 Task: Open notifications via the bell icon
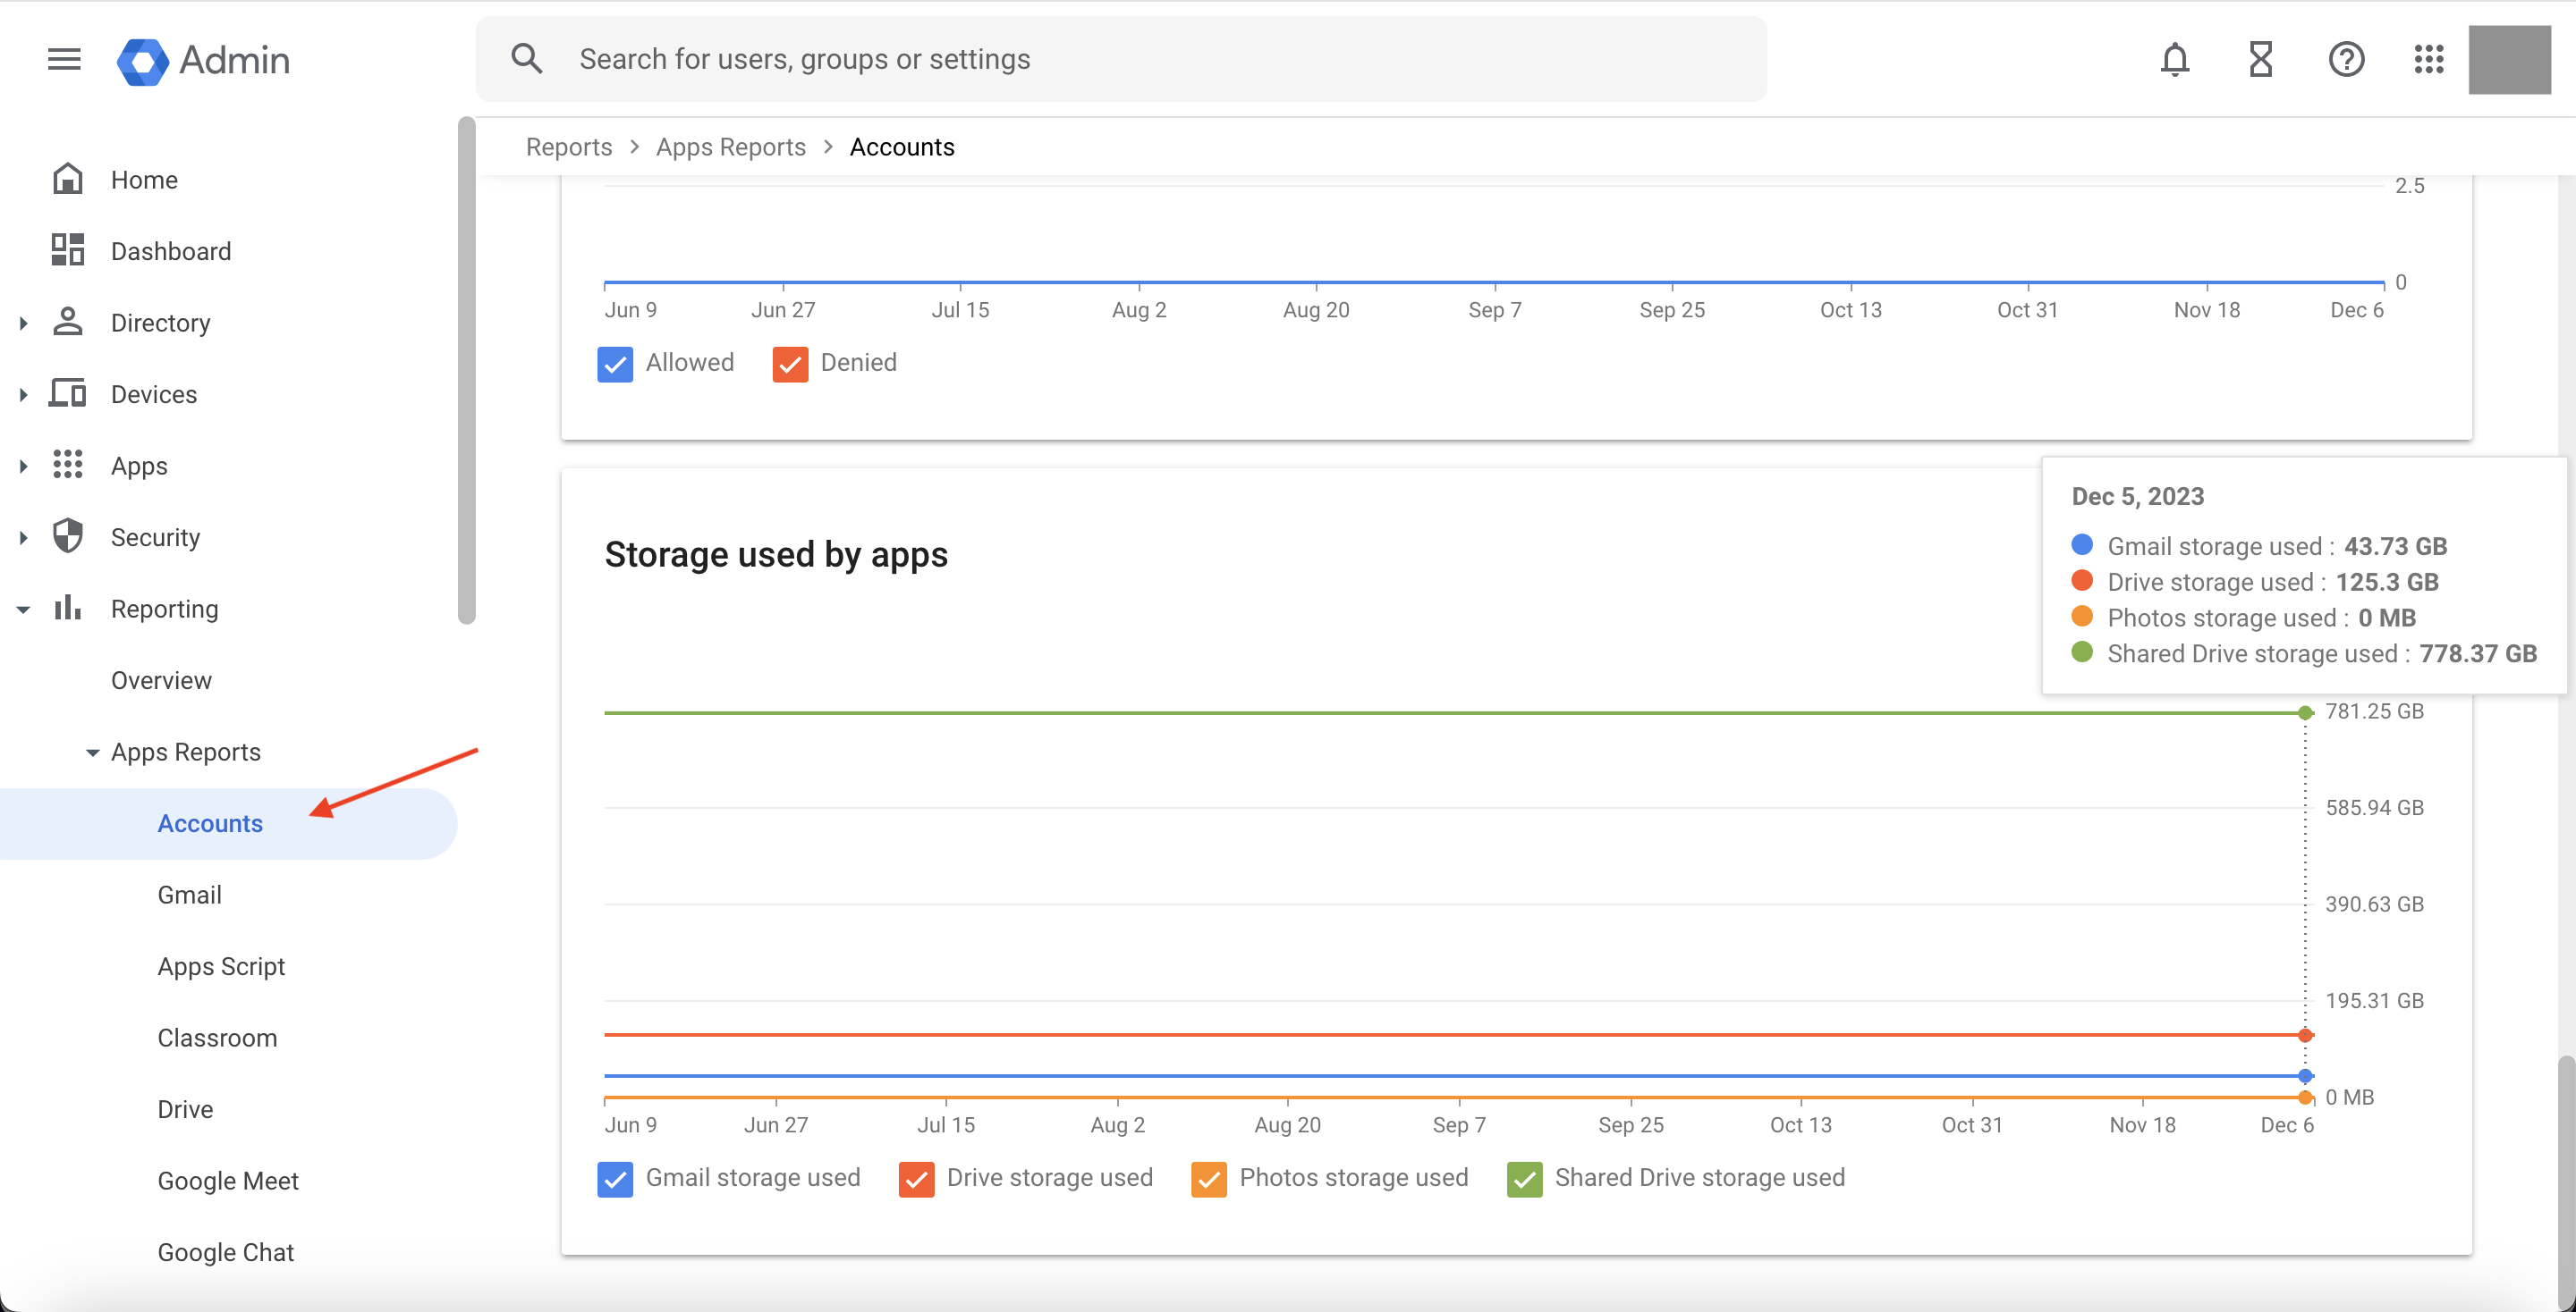2175,60
